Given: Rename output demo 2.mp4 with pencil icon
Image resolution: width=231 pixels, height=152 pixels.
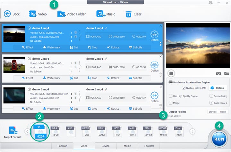Looking at the screenshot, I should (106, 59).
